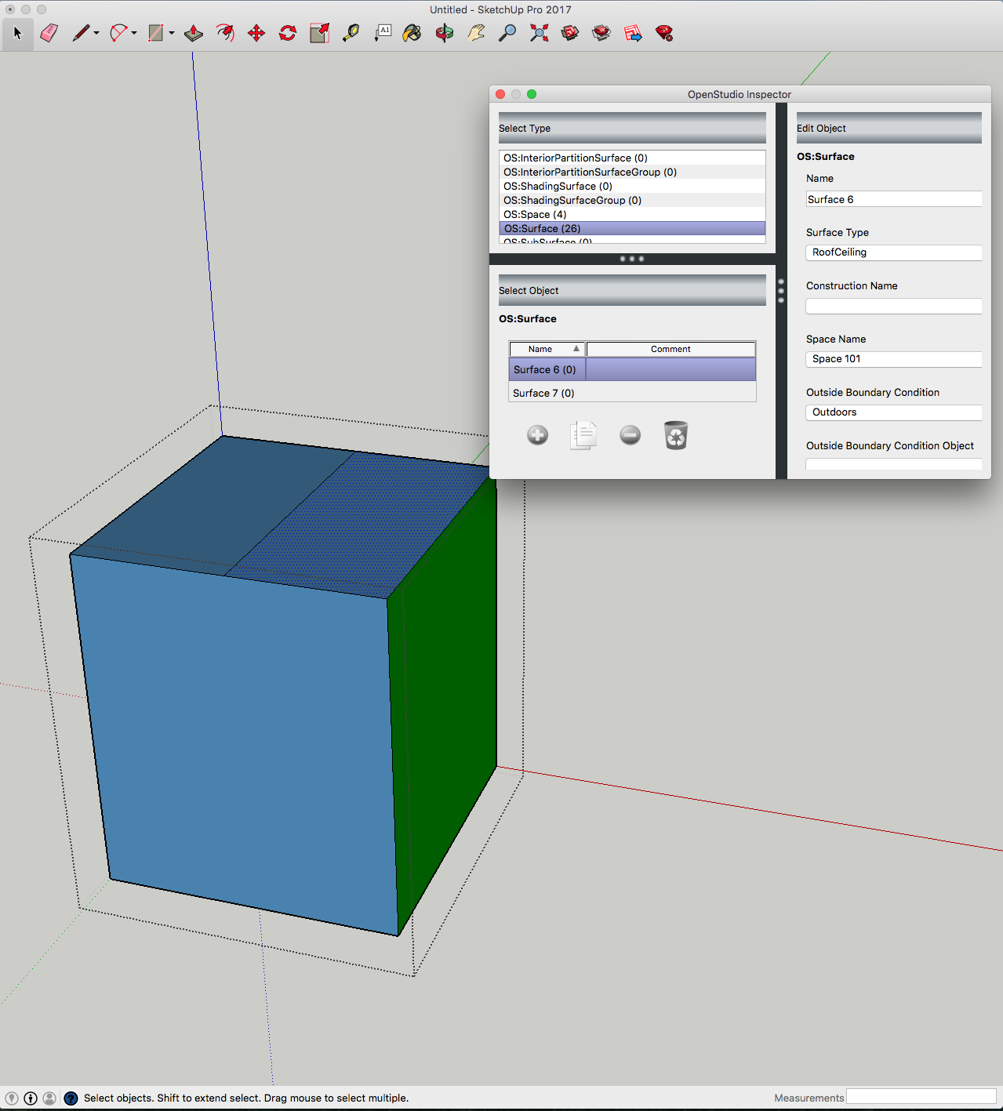Activate the Orbit tool
The height and width of the screenshot is (1111, 1003).
444,33
